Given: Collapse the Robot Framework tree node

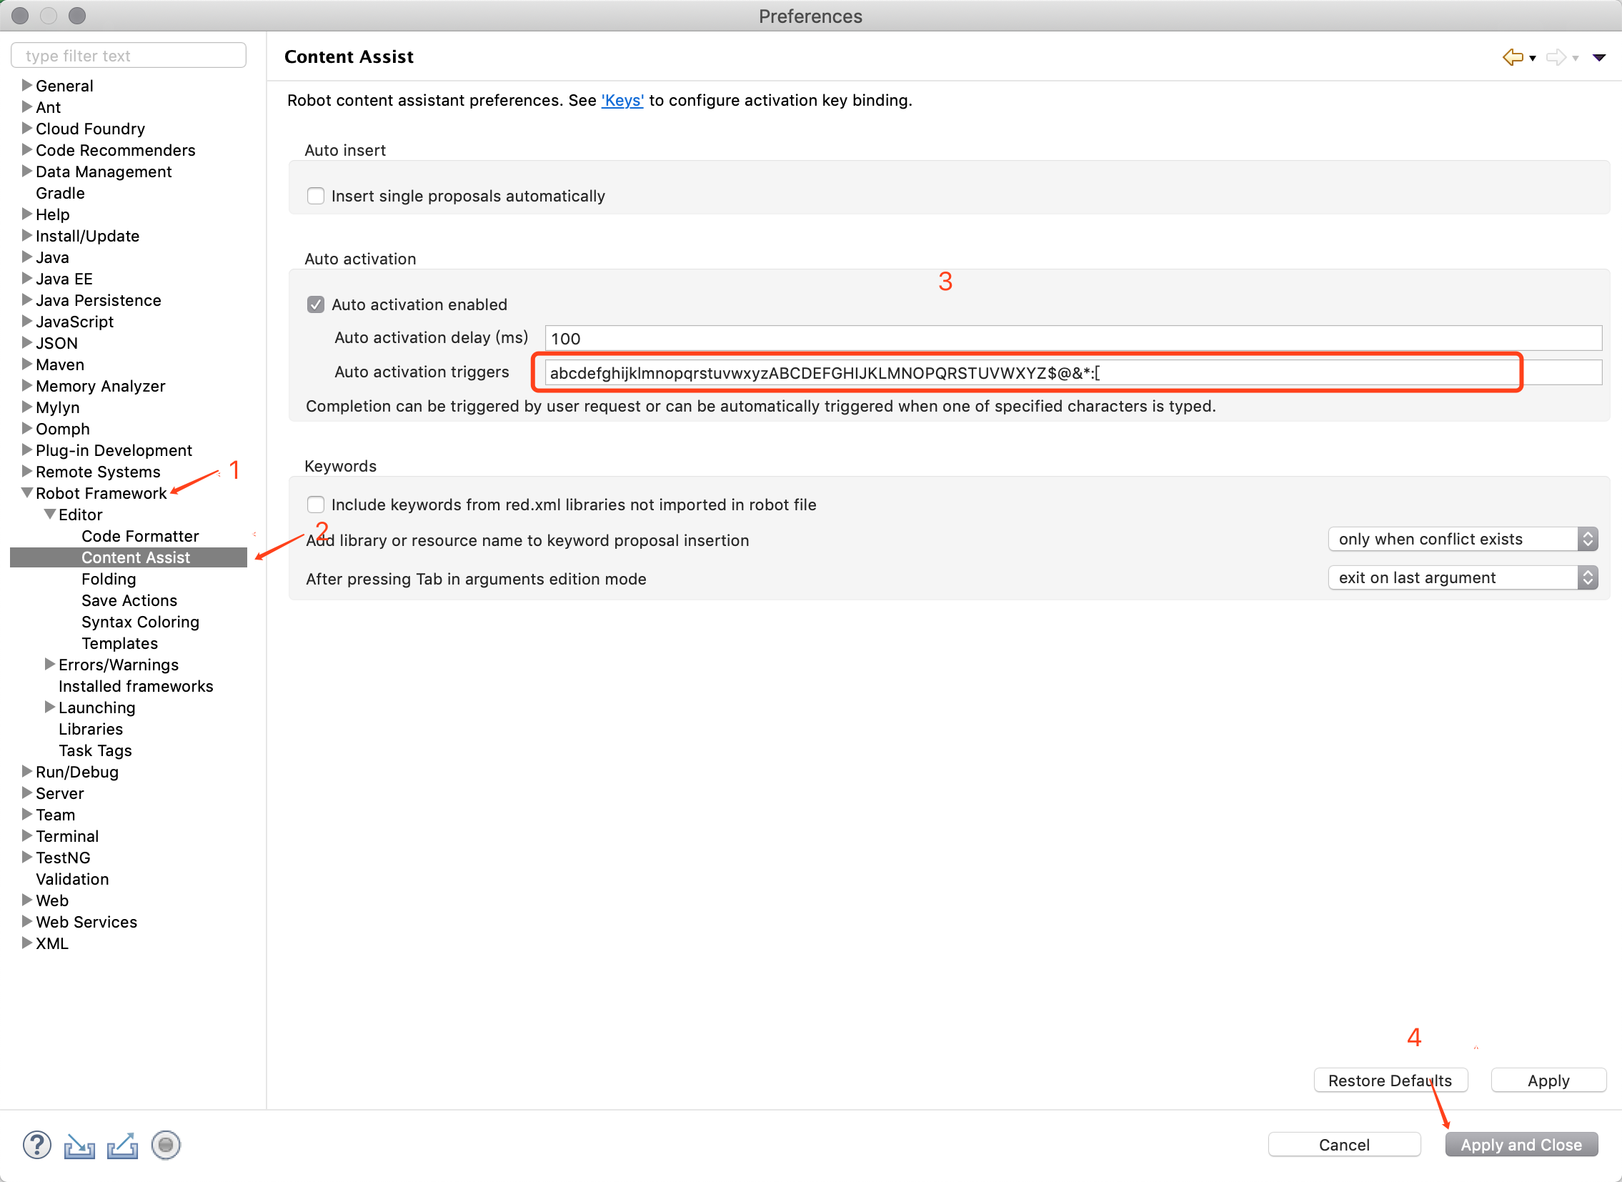Looking at the screenshot, I should [27, 493].
